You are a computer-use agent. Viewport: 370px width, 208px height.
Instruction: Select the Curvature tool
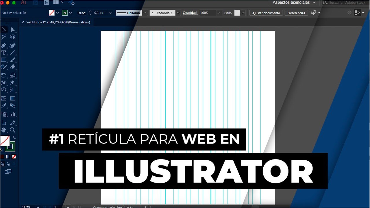point(13,45)
